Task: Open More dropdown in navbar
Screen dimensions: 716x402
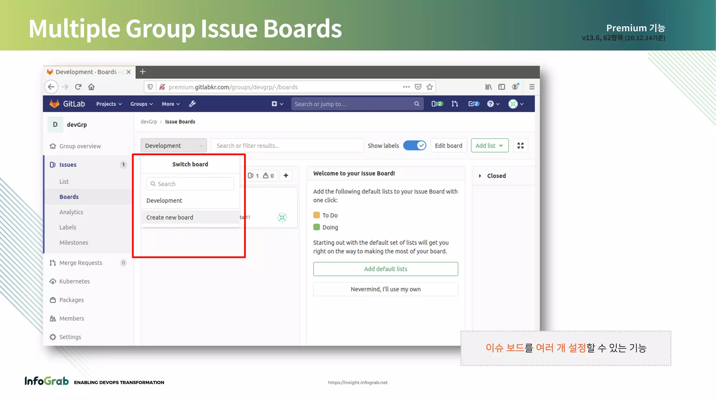Action: tap(171, 104)
